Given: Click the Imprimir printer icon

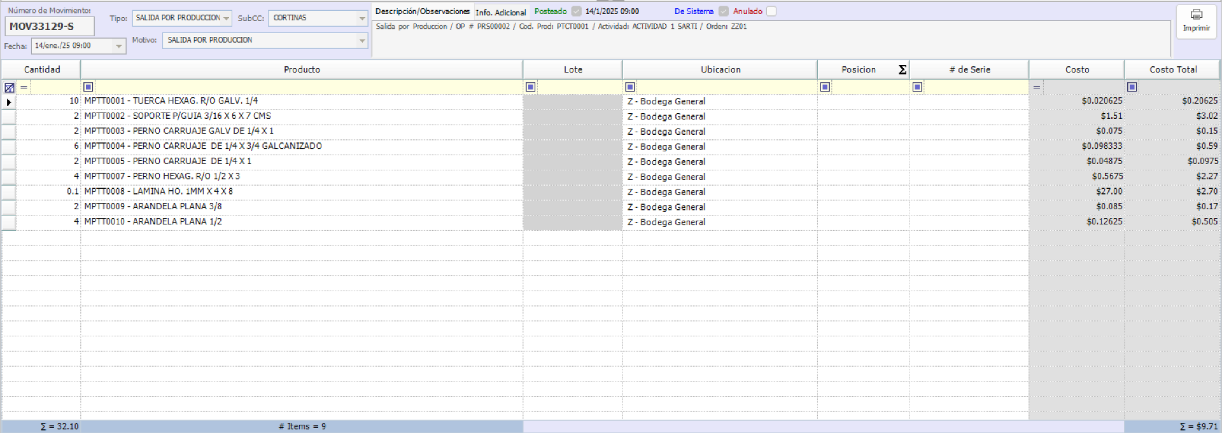Looking at the screenshot, I should pyautogui.click(x=1196, y=15).
